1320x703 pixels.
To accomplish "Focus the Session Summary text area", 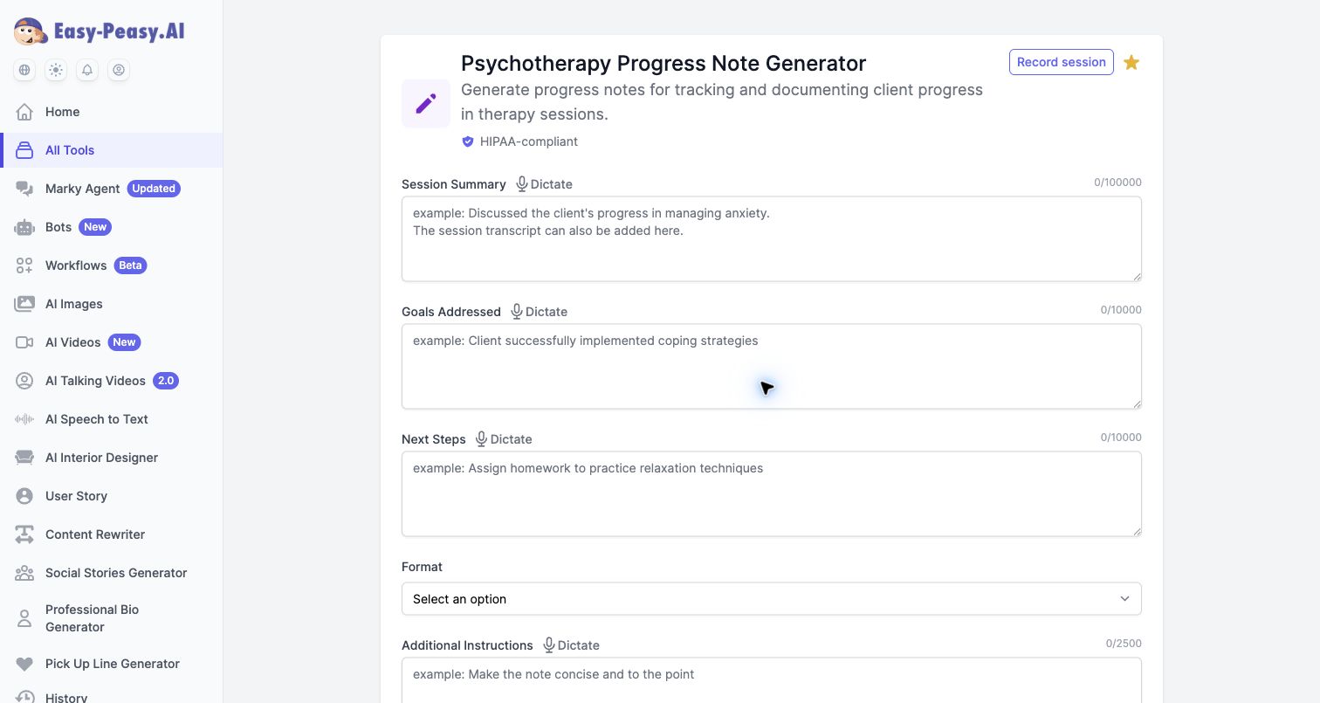I will point(771,238).
